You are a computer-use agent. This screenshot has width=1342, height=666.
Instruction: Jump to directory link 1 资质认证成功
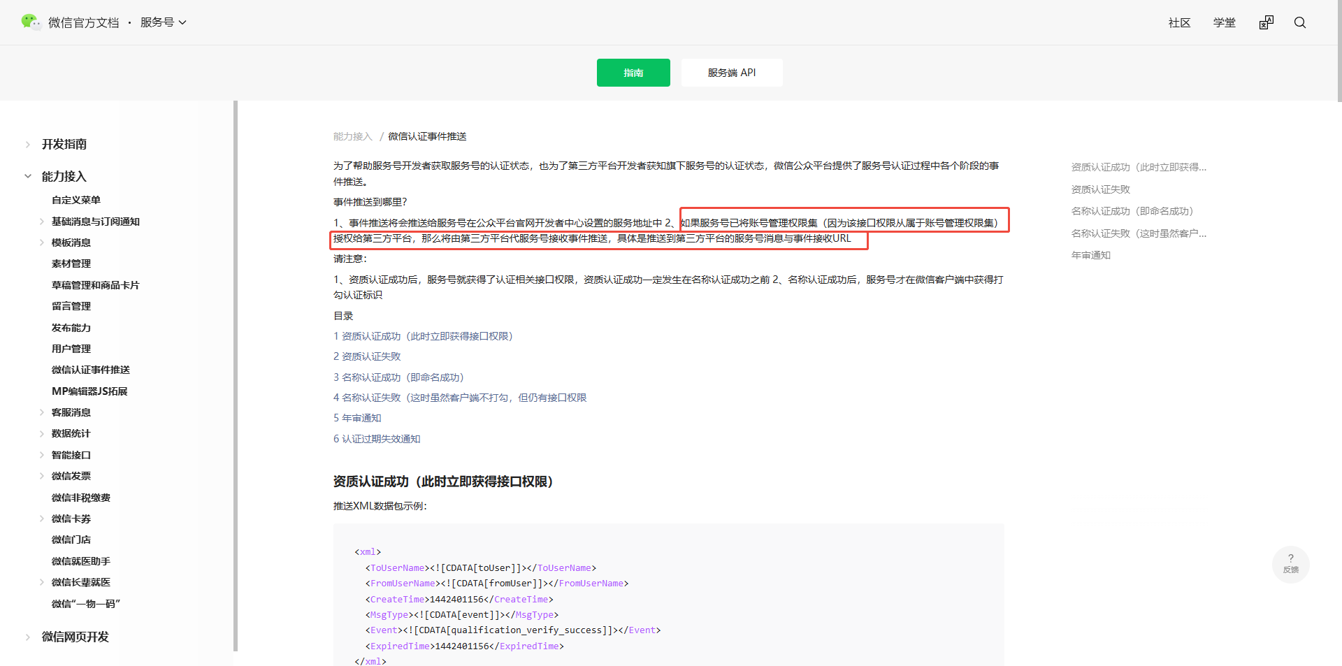click(x=424, y=336)
